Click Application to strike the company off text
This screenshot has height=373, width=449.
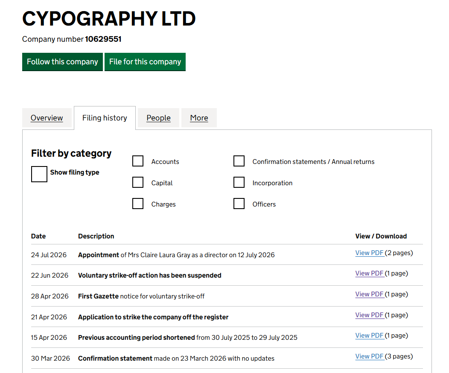coord(153,317)
